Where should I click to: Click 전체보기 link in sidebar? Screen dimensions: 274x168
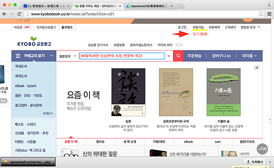(x=48, y=113)
